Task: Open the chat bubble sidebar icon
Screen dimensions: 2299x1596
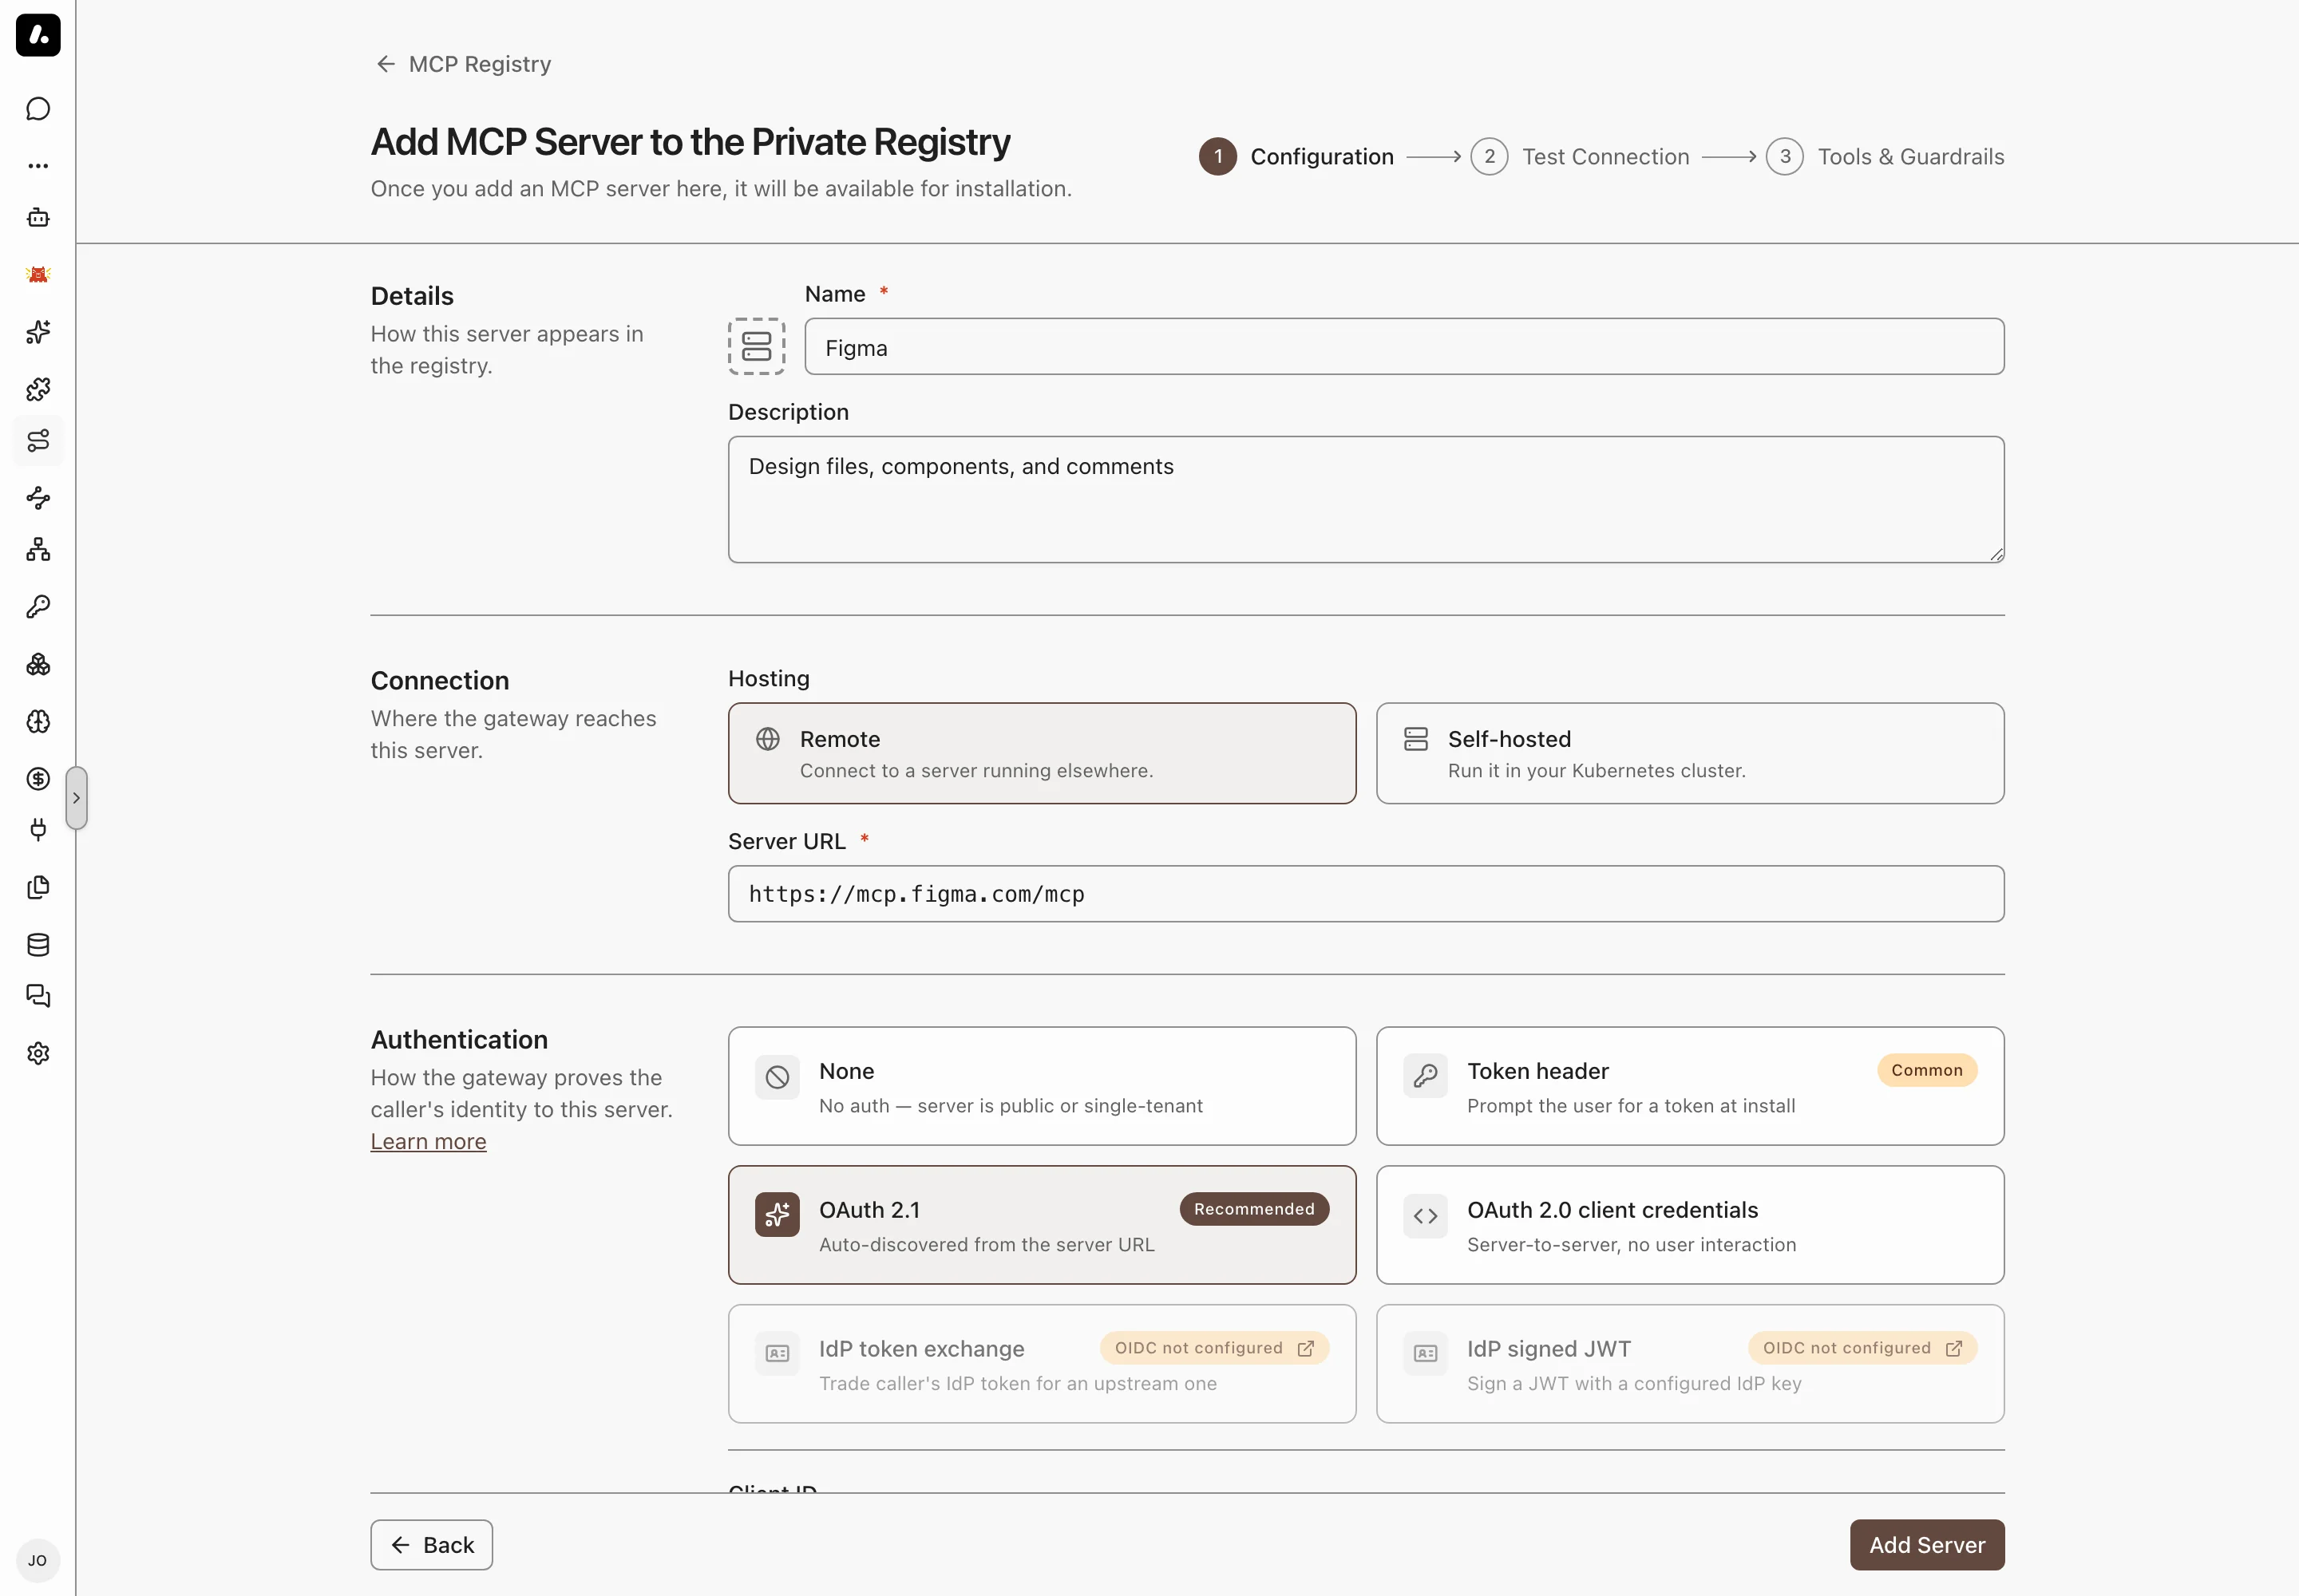Action: coord(38,109)
